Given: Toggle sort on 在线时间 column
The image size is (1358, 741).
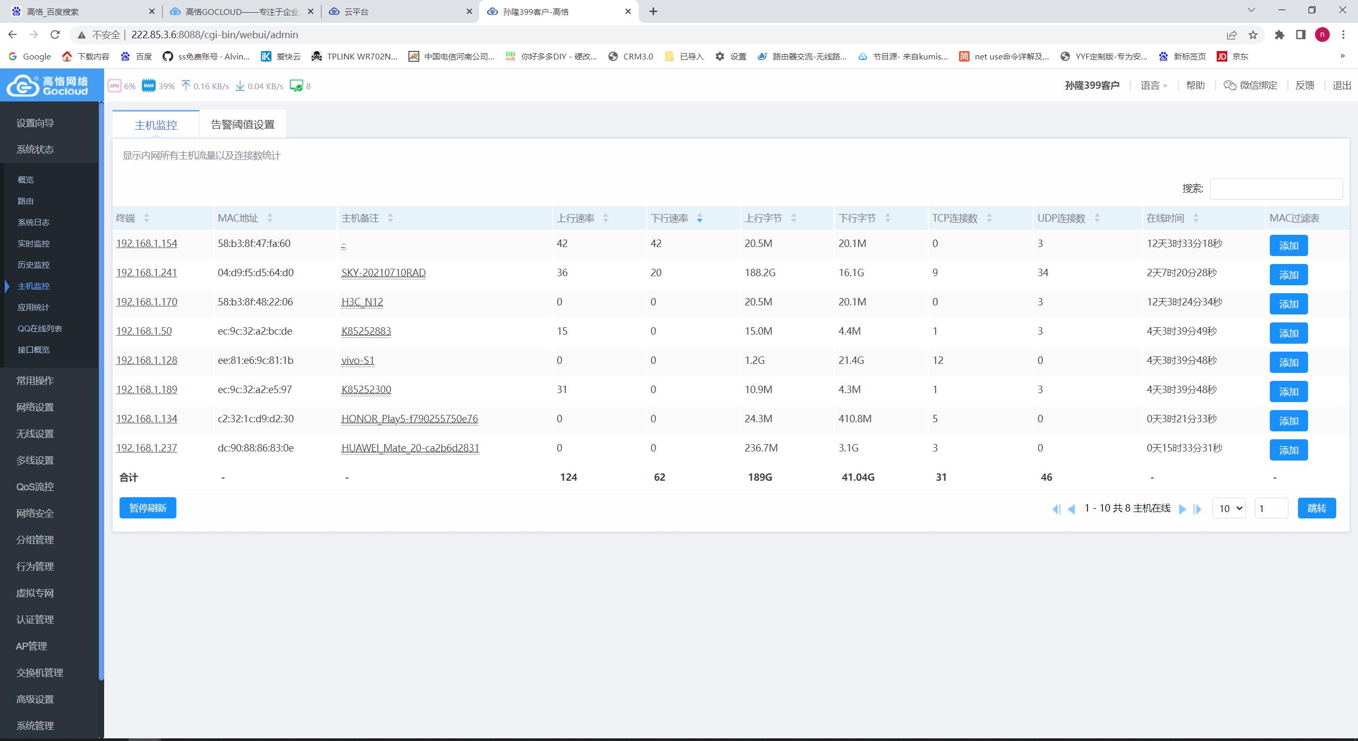Looking at the screenshot, I should tap(1195, 218).
